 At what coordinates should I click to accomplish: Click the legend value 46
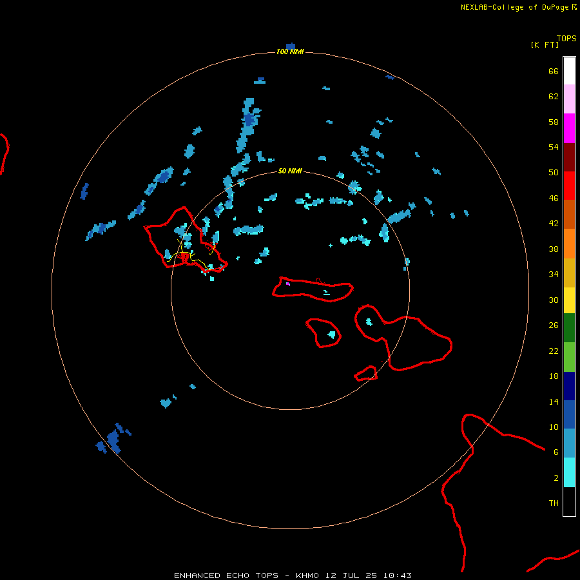(x=554, y=198)
